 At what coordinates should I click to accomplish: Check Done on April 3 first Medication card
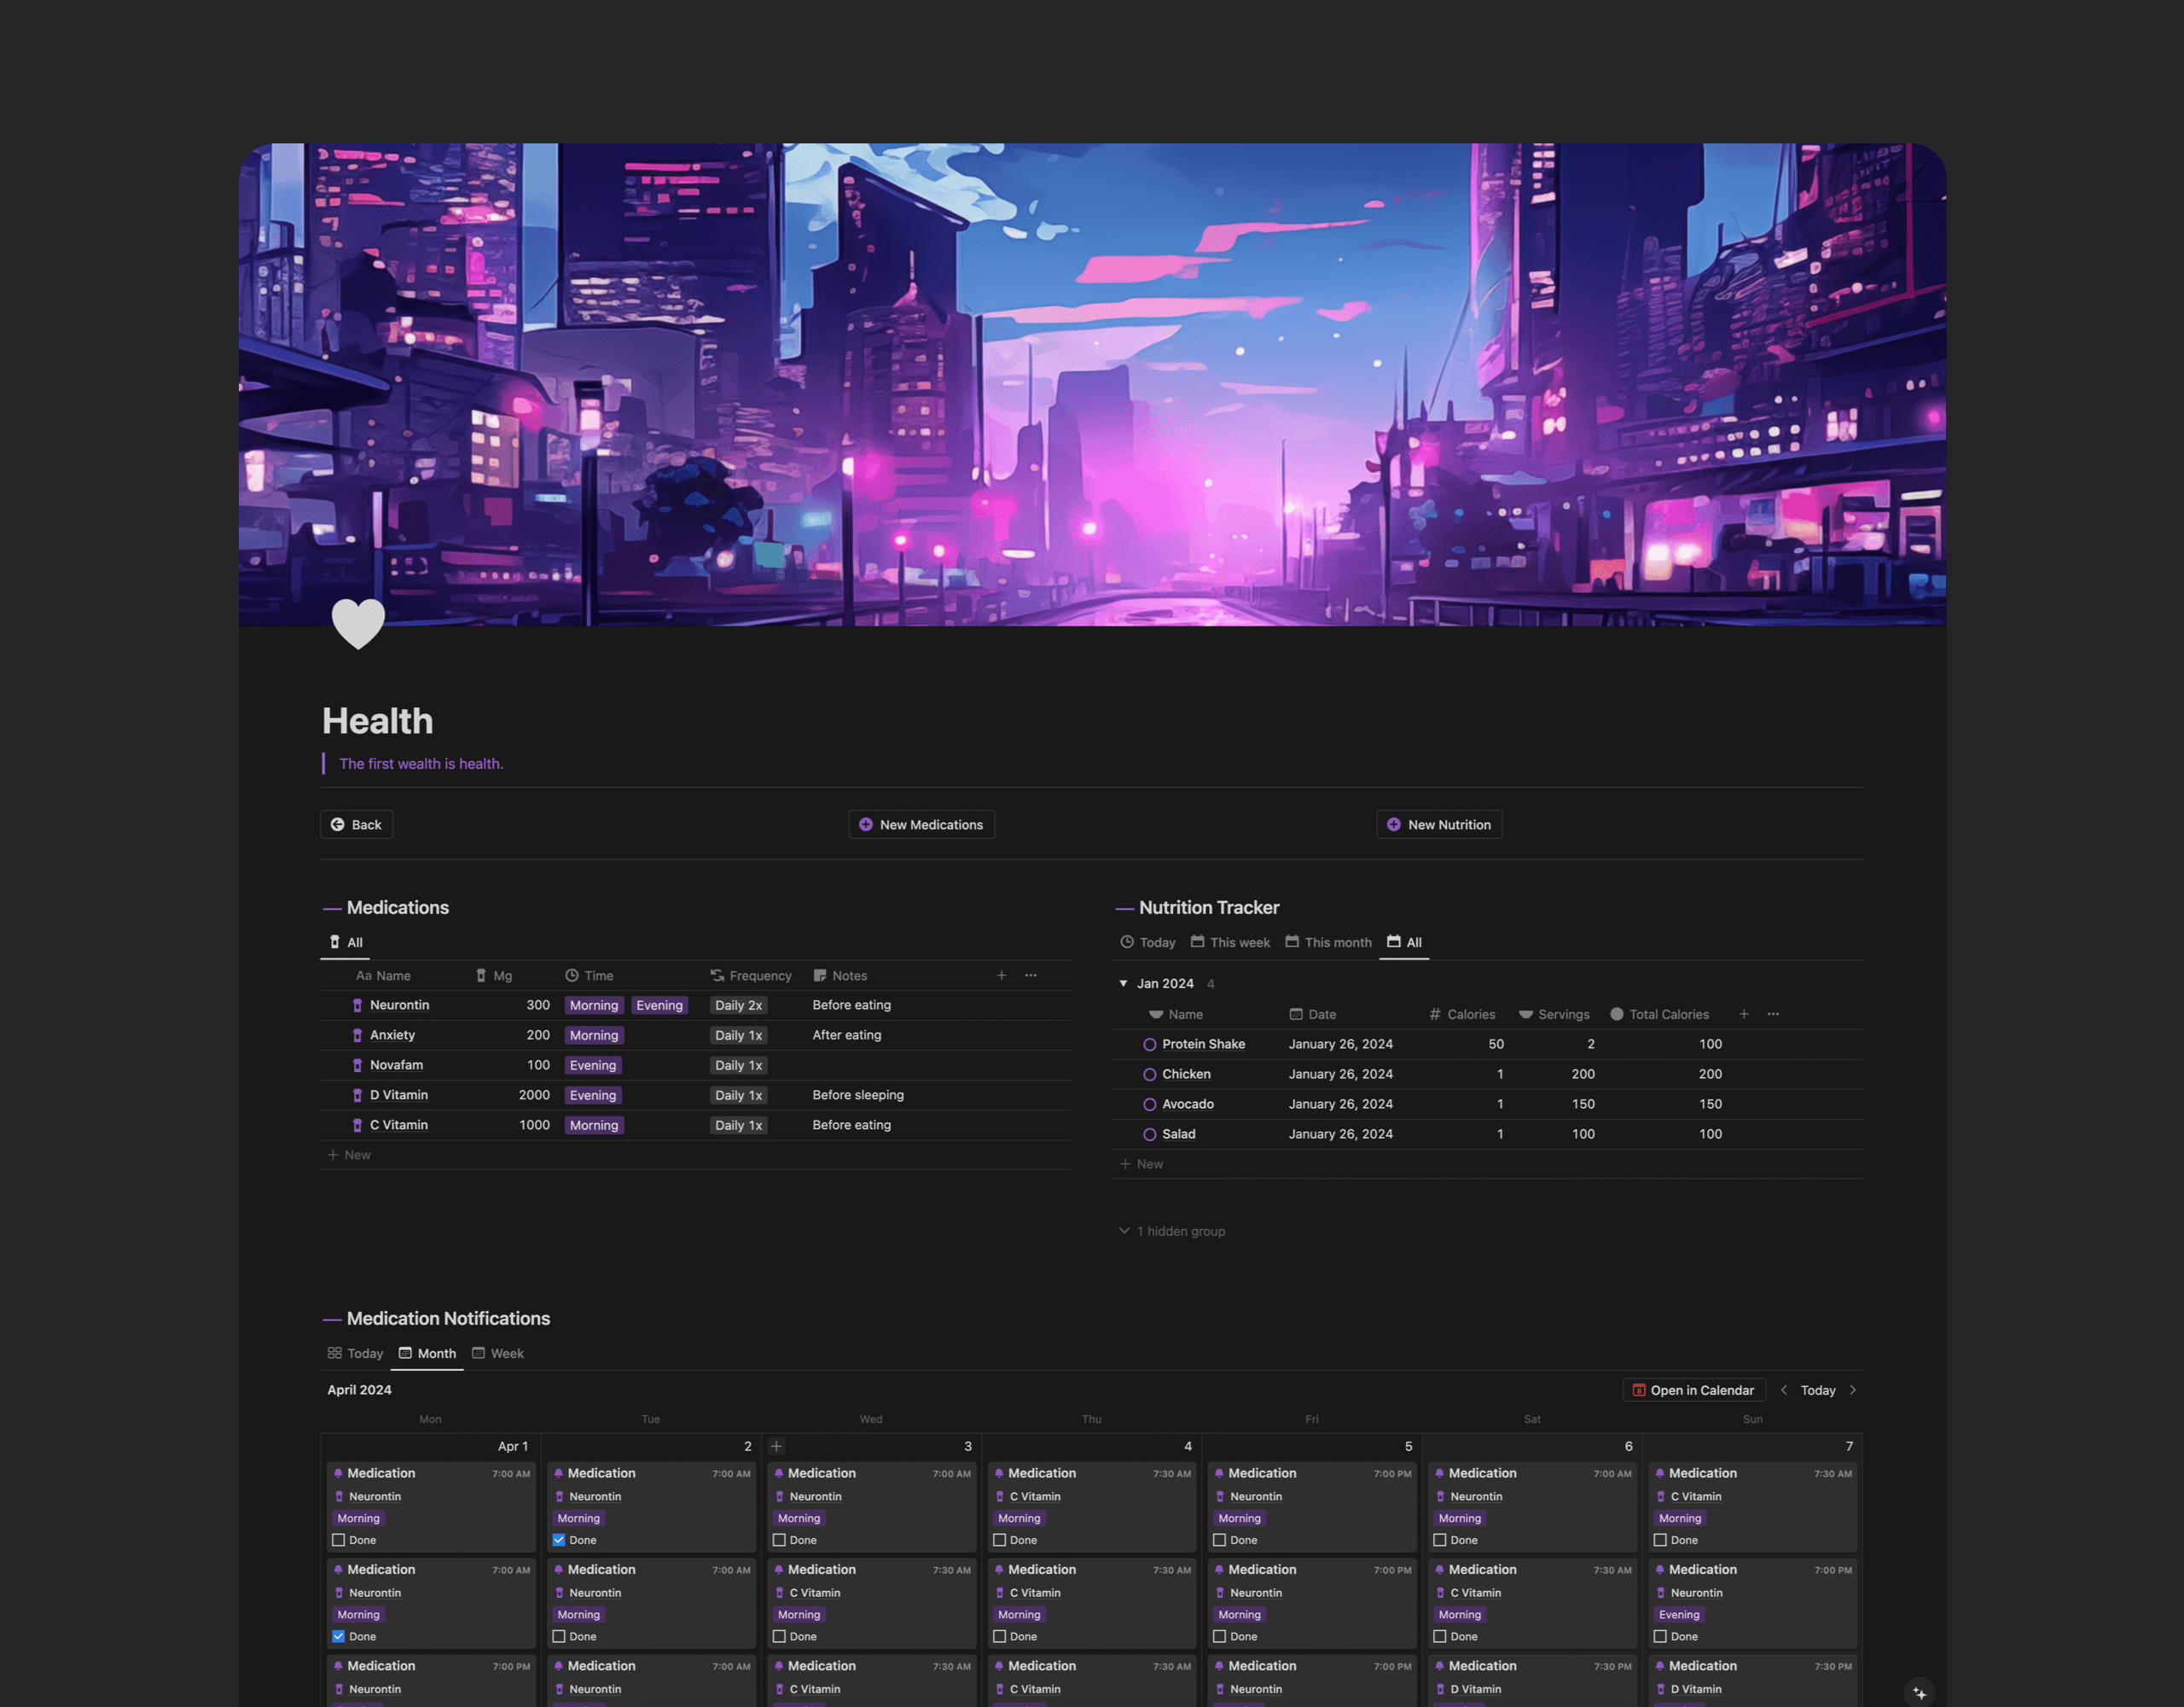(779, 1541)
